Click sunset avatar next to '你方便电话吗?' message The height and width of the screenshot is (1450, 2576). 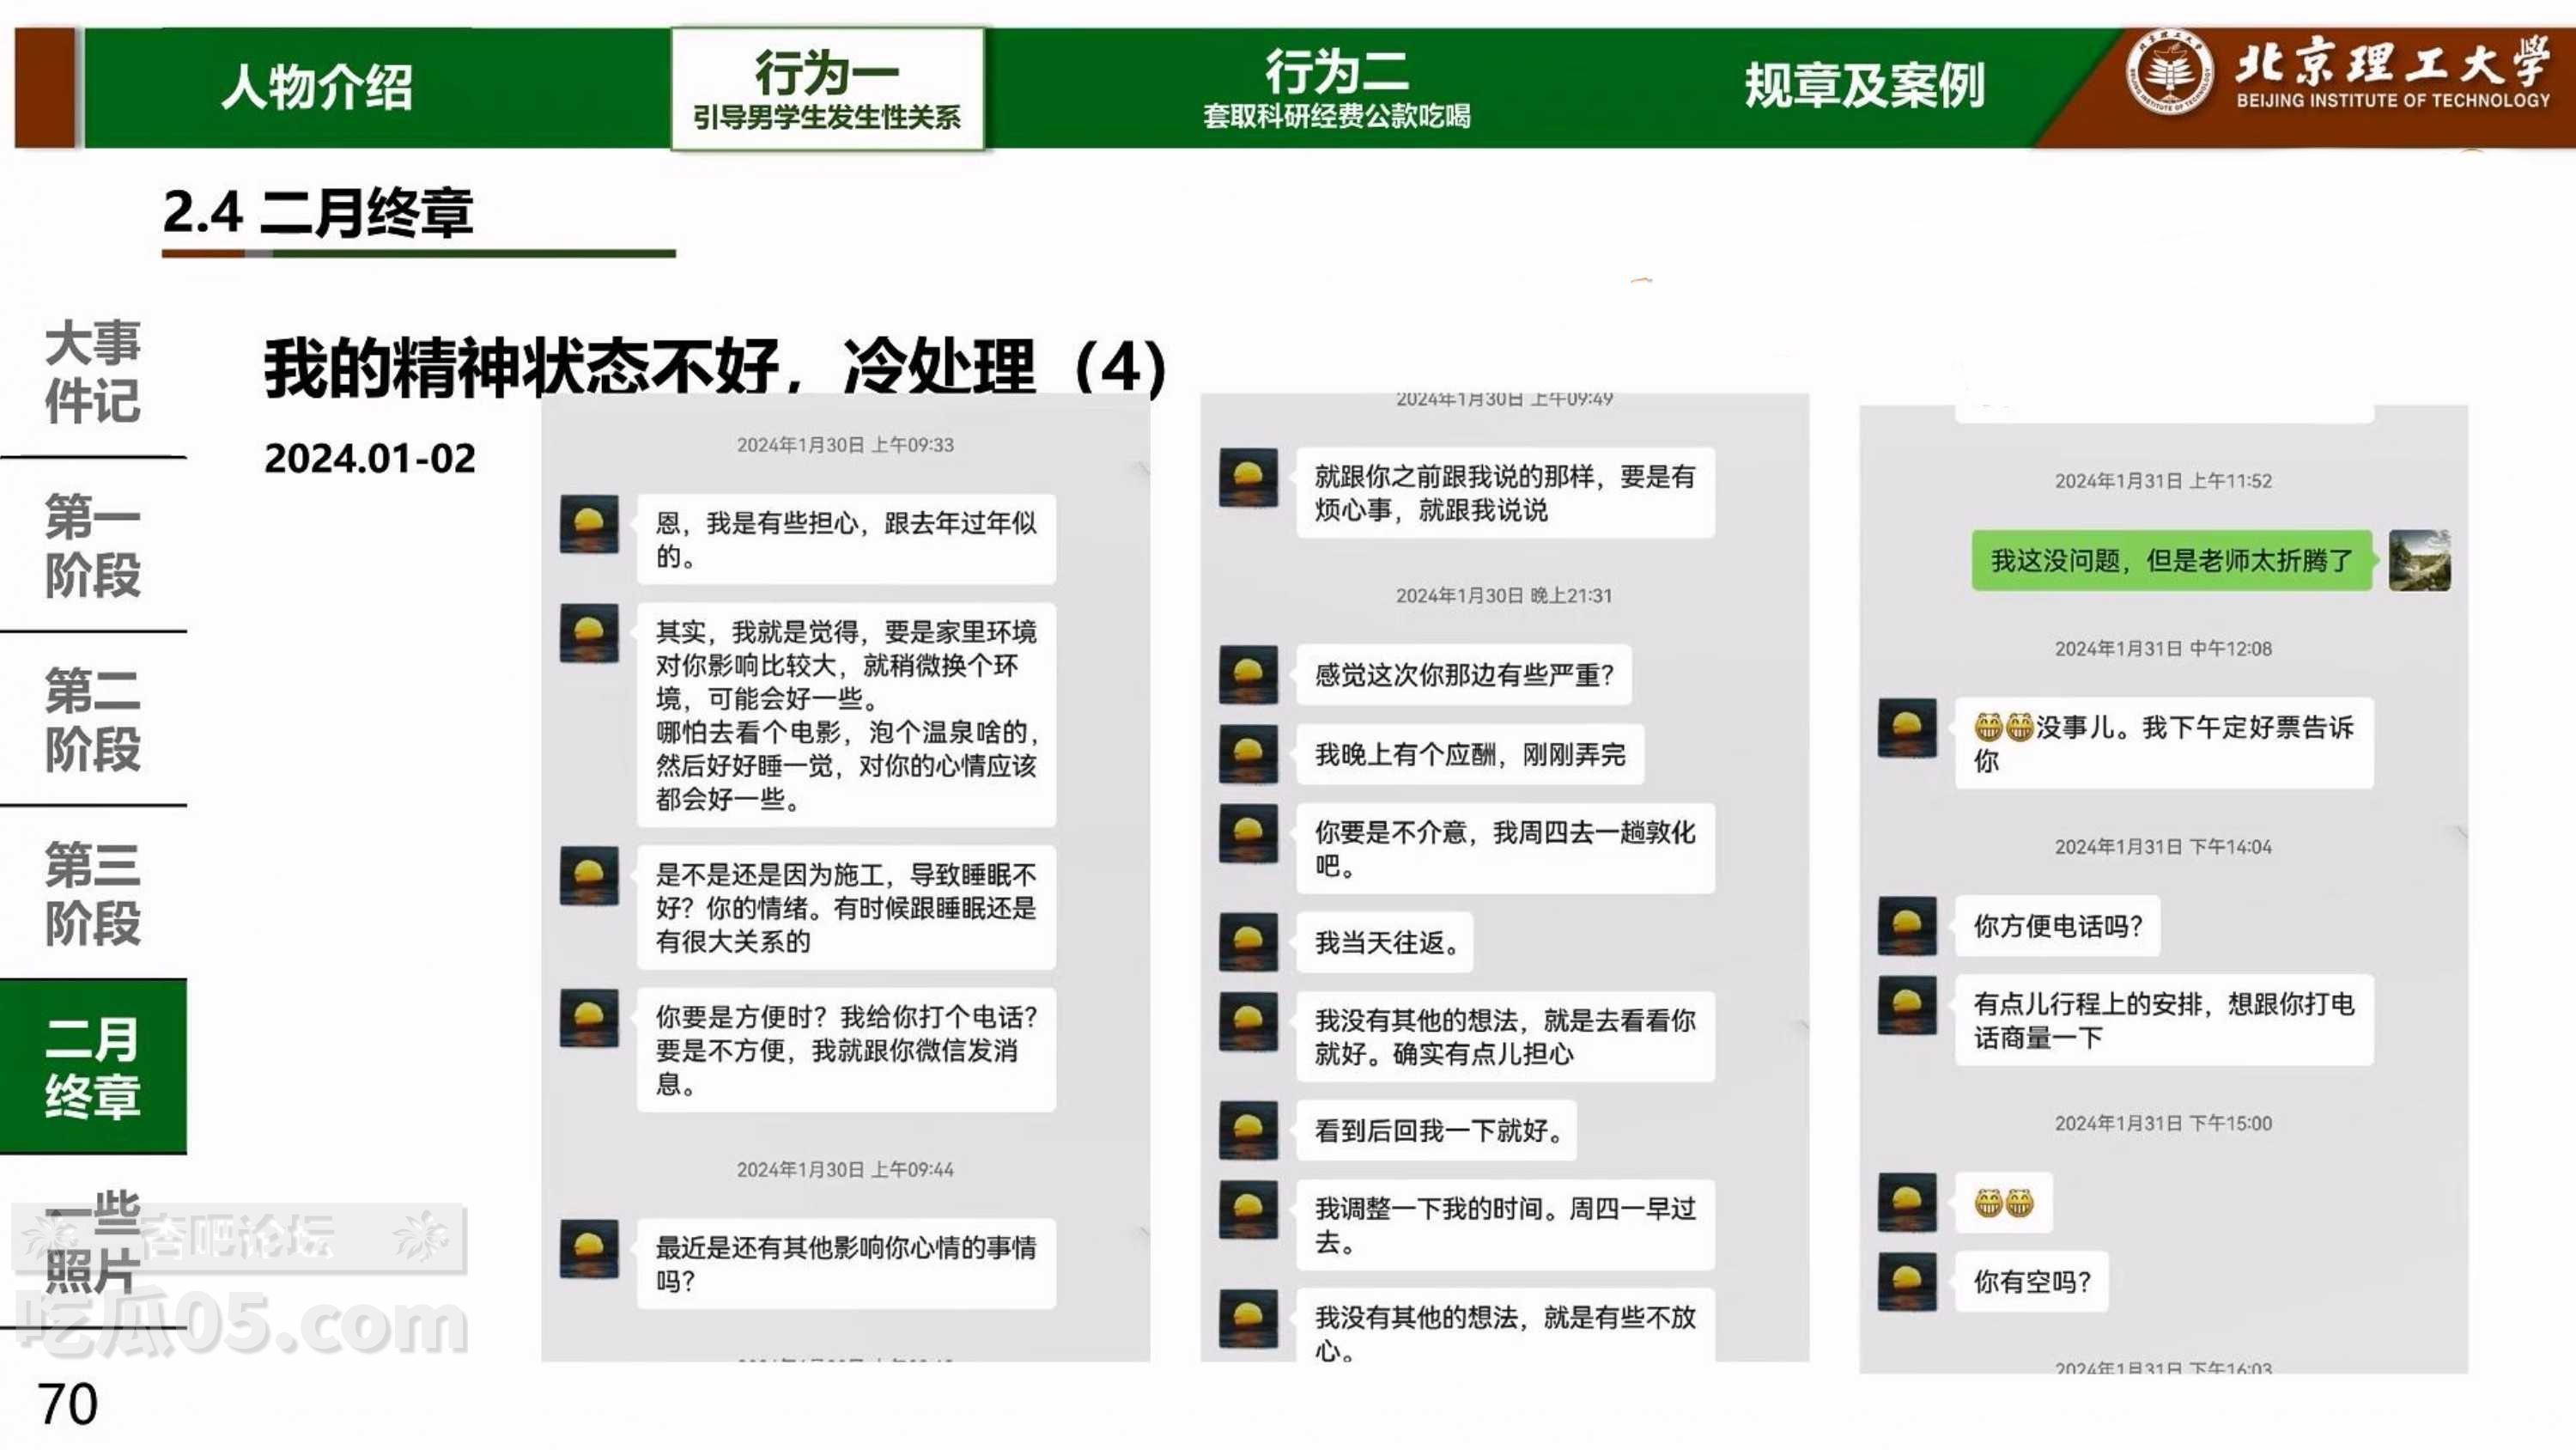click(x=1907, y=926)
